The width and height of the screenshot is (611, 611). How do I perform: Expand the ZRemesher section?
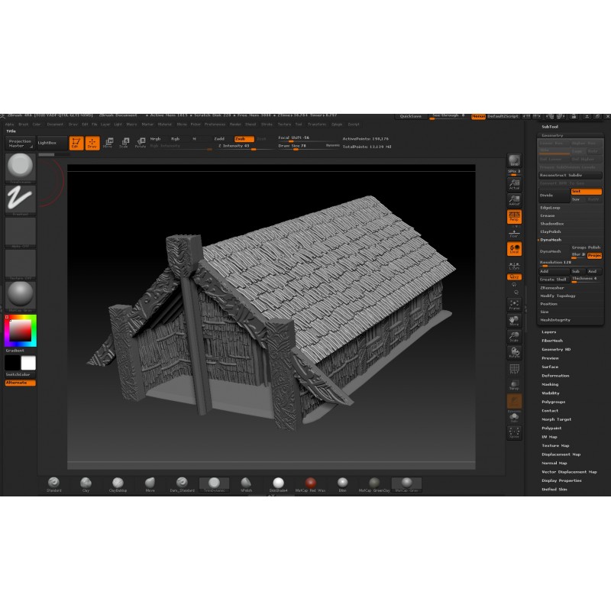point(552,288)
